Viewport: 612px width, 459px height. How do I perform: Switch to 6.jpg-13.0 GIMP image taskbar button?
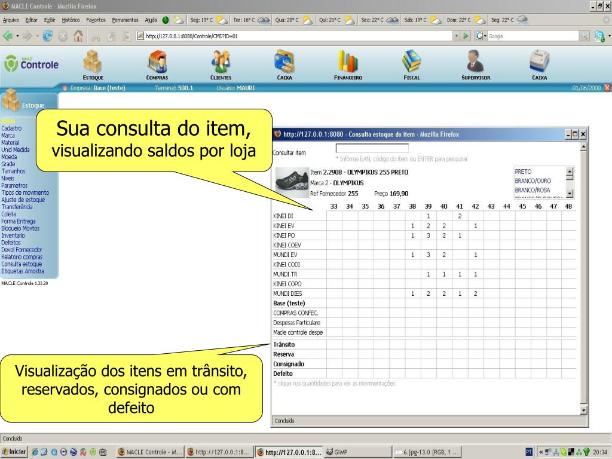(x=427, y=452)
